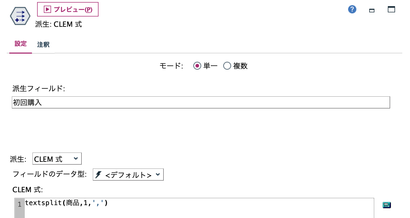The width and height of the screenshot is (410, 218).
Task: Open the 派生 CLEM 式 dropdown
Action: tap(56, 158)
